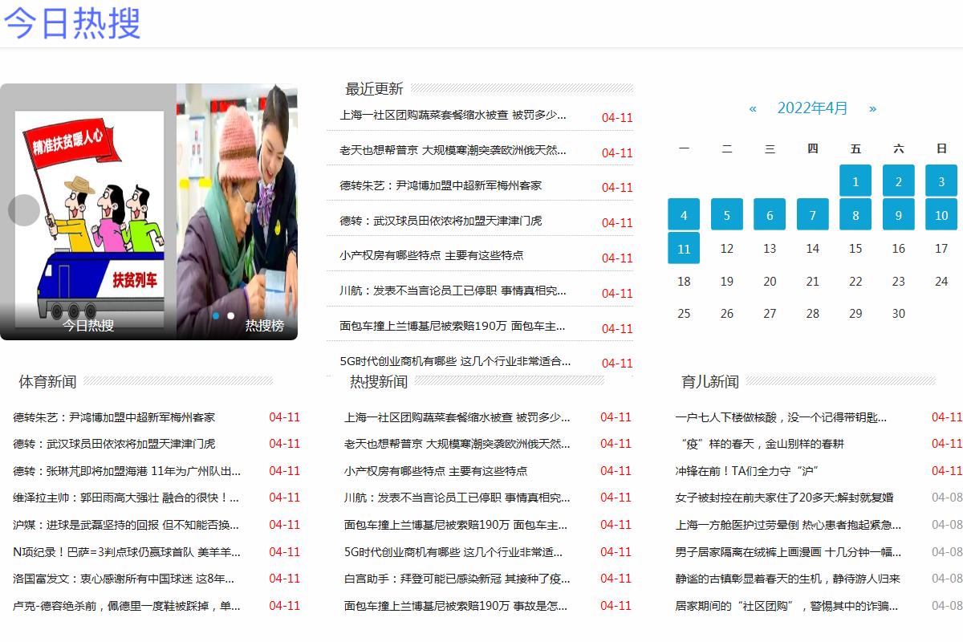Viewport: 963px width, 642px height.
Task: Select the first blue carousel dot
Action: tap(216, 315)
